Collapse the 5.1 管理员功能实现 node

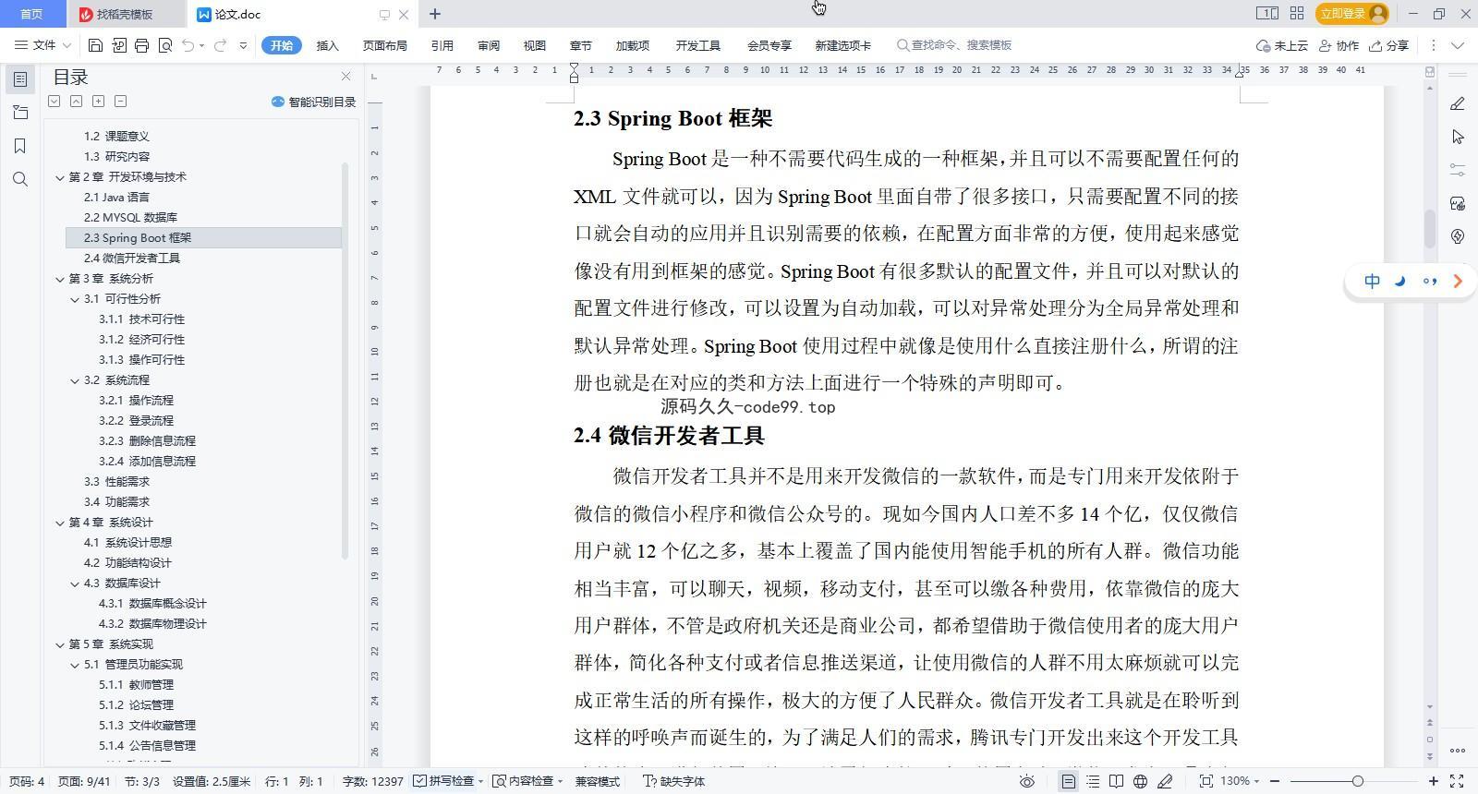[75, 665]
